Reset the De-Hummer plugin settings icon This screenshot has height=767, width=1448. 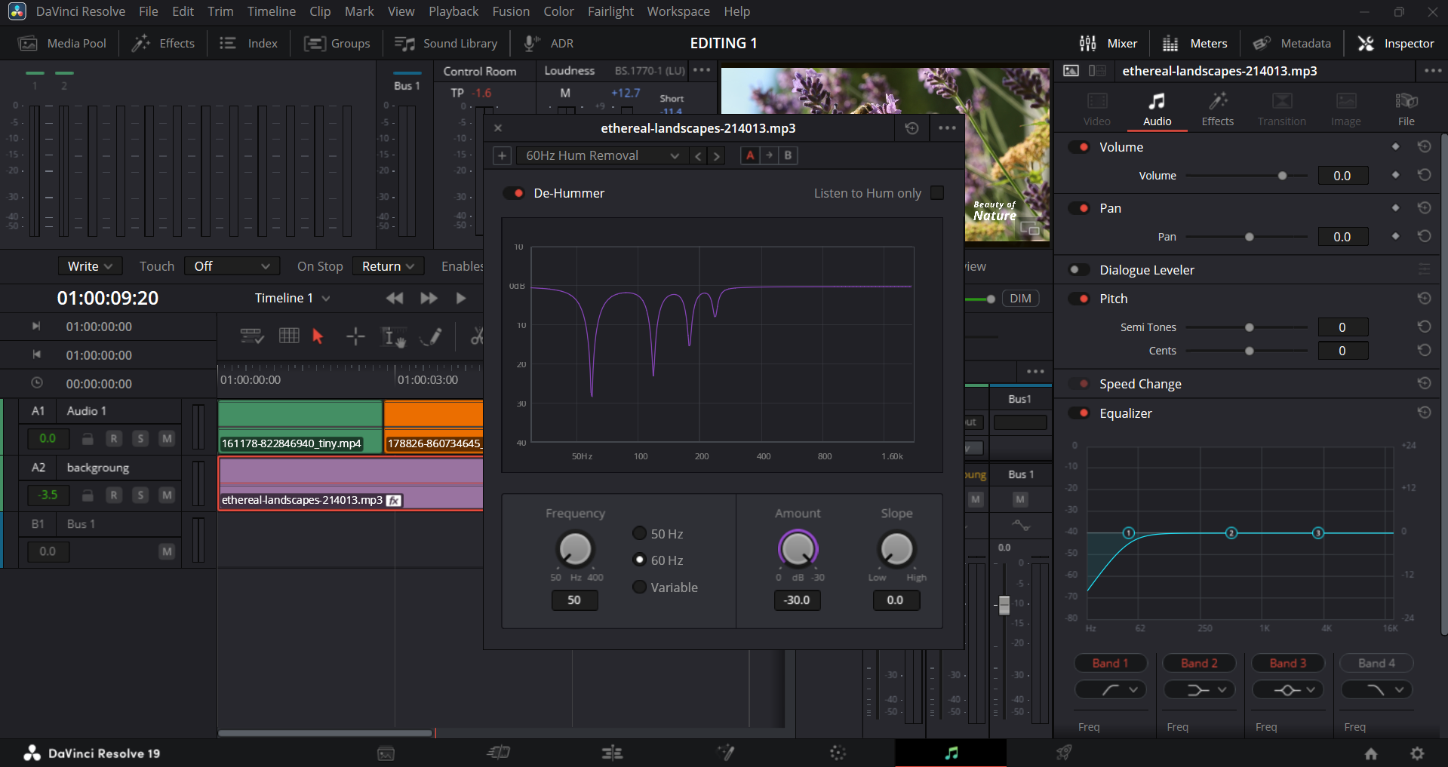click(912, 128)
